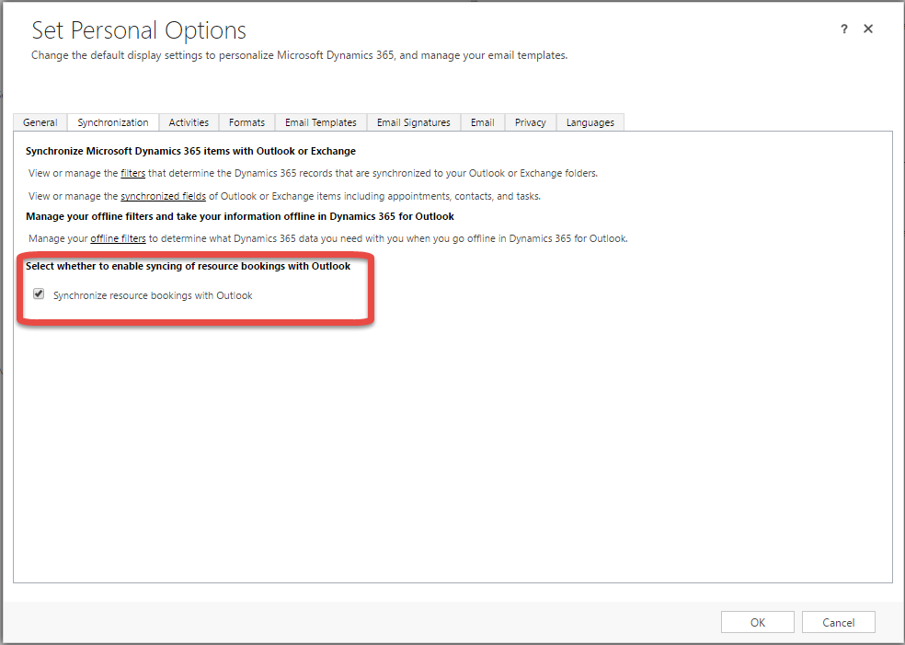
Task: Click the Set Personal Options title
Action: point(139,30)
